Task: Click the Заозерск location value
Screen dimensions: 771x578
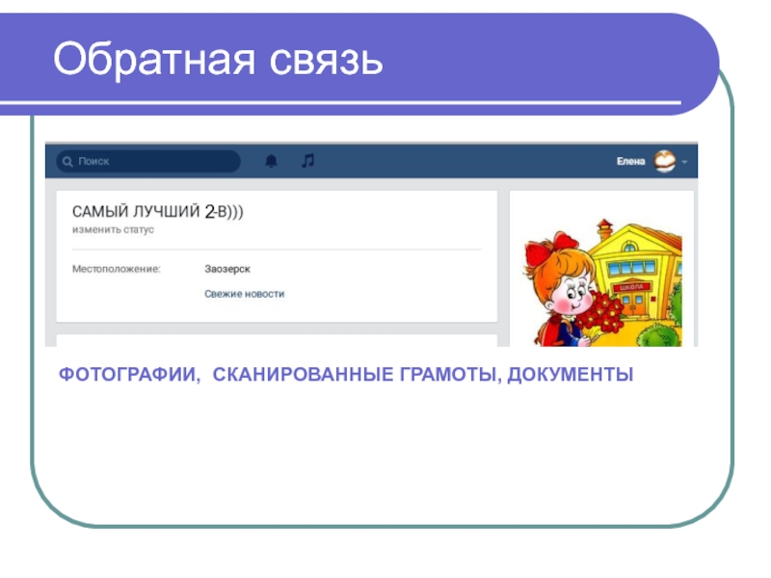Action: coord(227,269)
